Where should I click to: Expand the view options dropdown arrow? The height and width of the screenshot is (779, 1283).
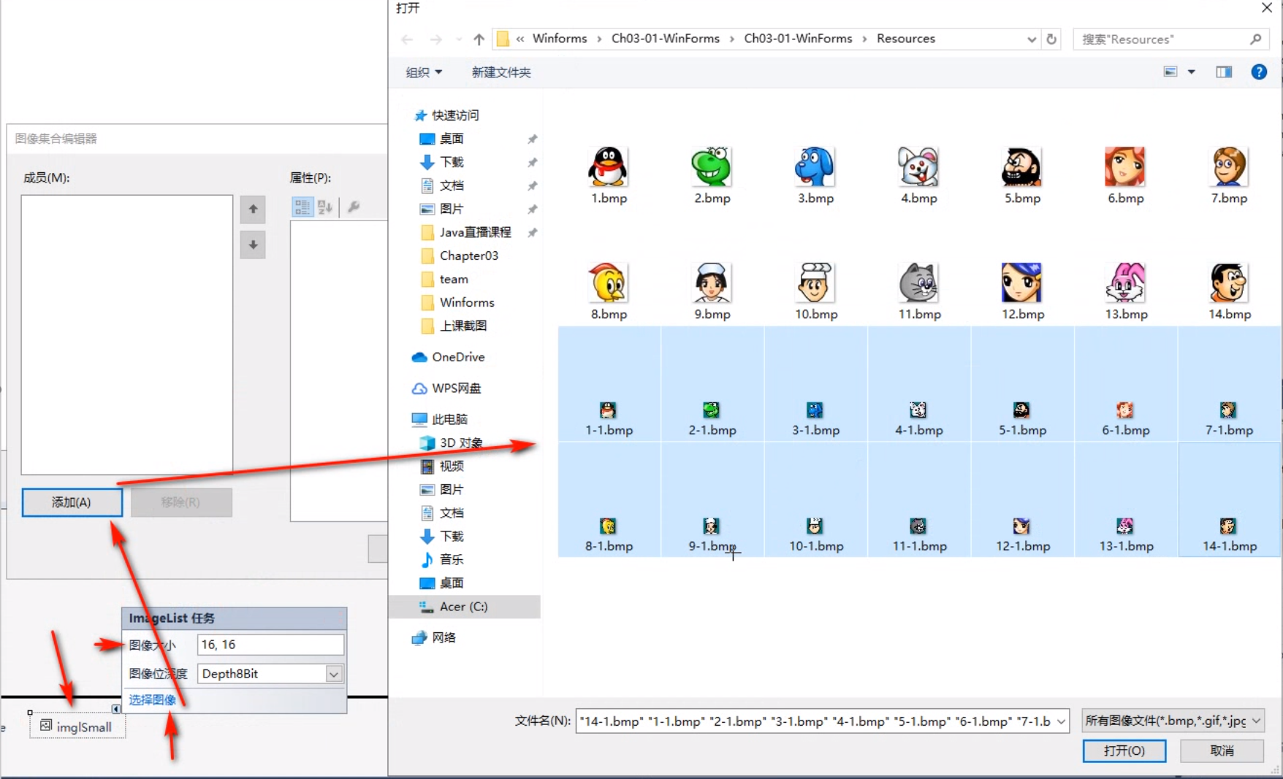(x=1192, y=72)
